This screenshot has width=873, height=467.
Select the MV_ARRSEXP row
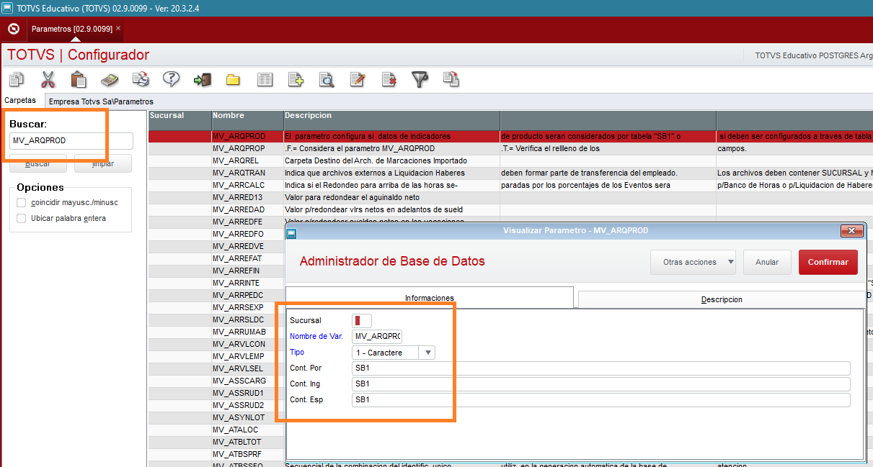click(216, 307)
